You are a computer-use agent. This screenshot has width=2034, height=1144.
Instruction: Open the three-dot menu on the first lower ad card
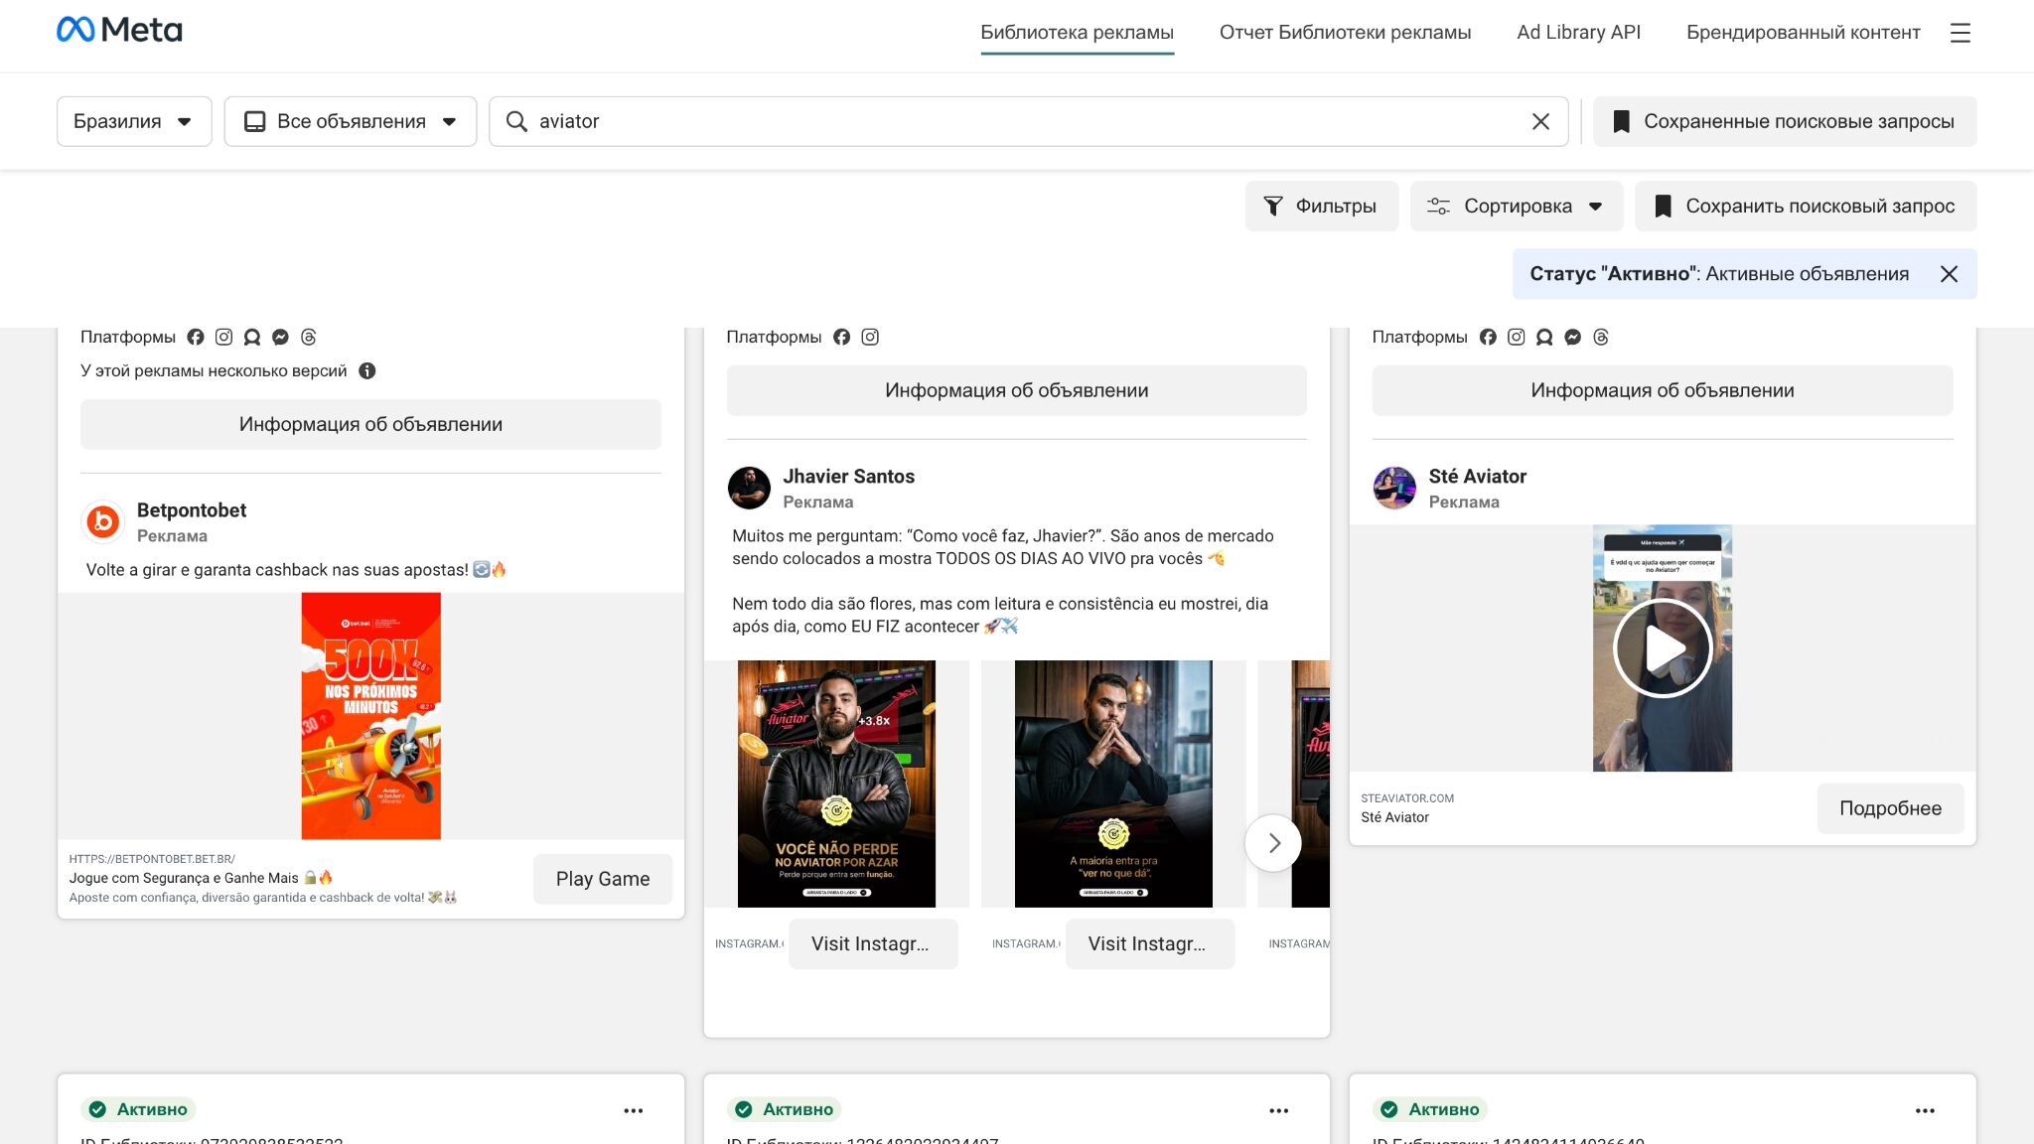tap(633, 1110)
